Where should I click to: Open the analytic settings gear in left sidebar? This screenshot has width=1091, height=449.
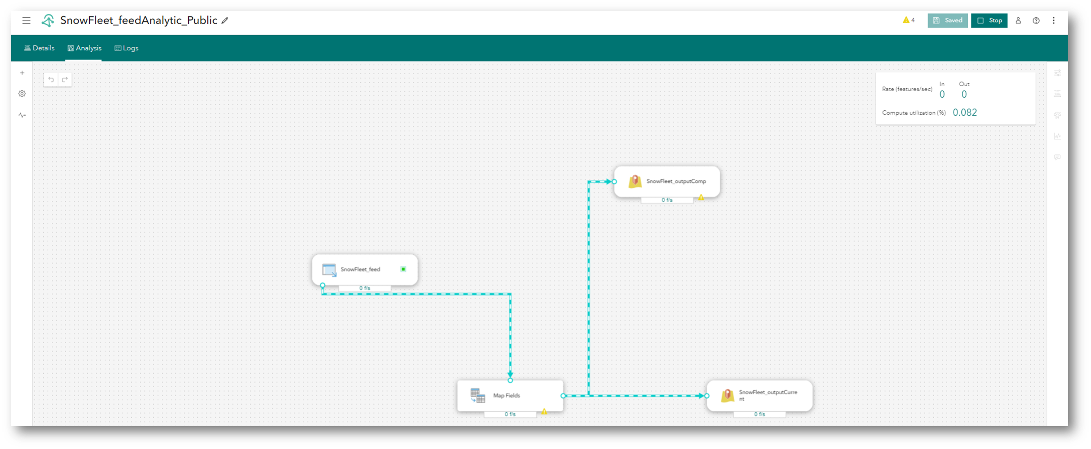[22, 94]
